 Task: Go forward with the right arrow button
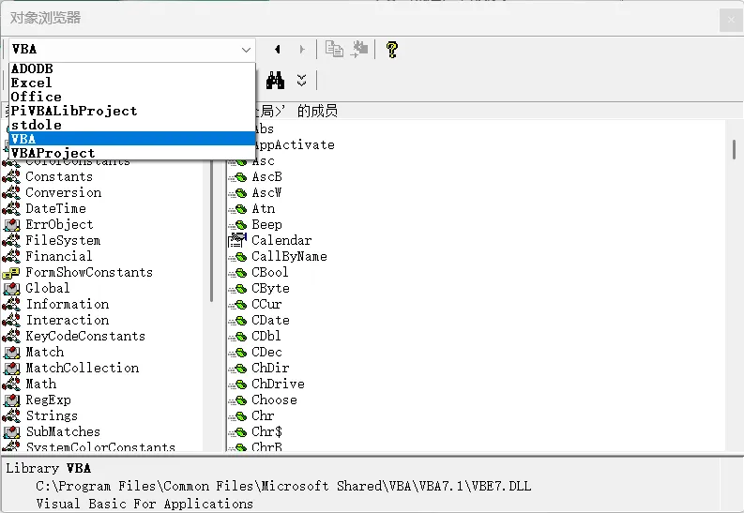pos(302,50)
